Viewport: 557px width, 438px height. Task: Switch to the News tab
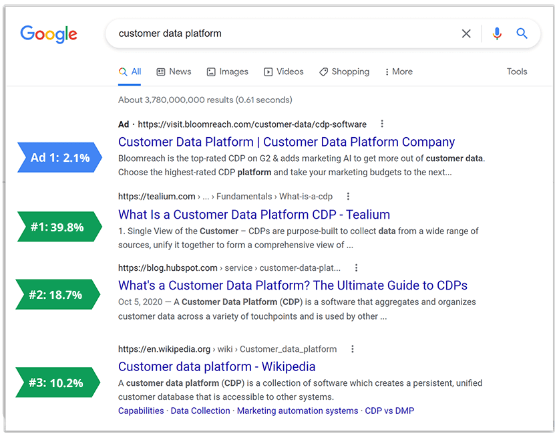tap(174, 72)
